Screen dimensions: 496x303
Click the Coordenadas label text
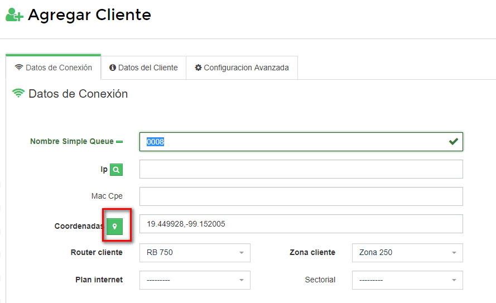pyautogui.click(x=79, y=226)
